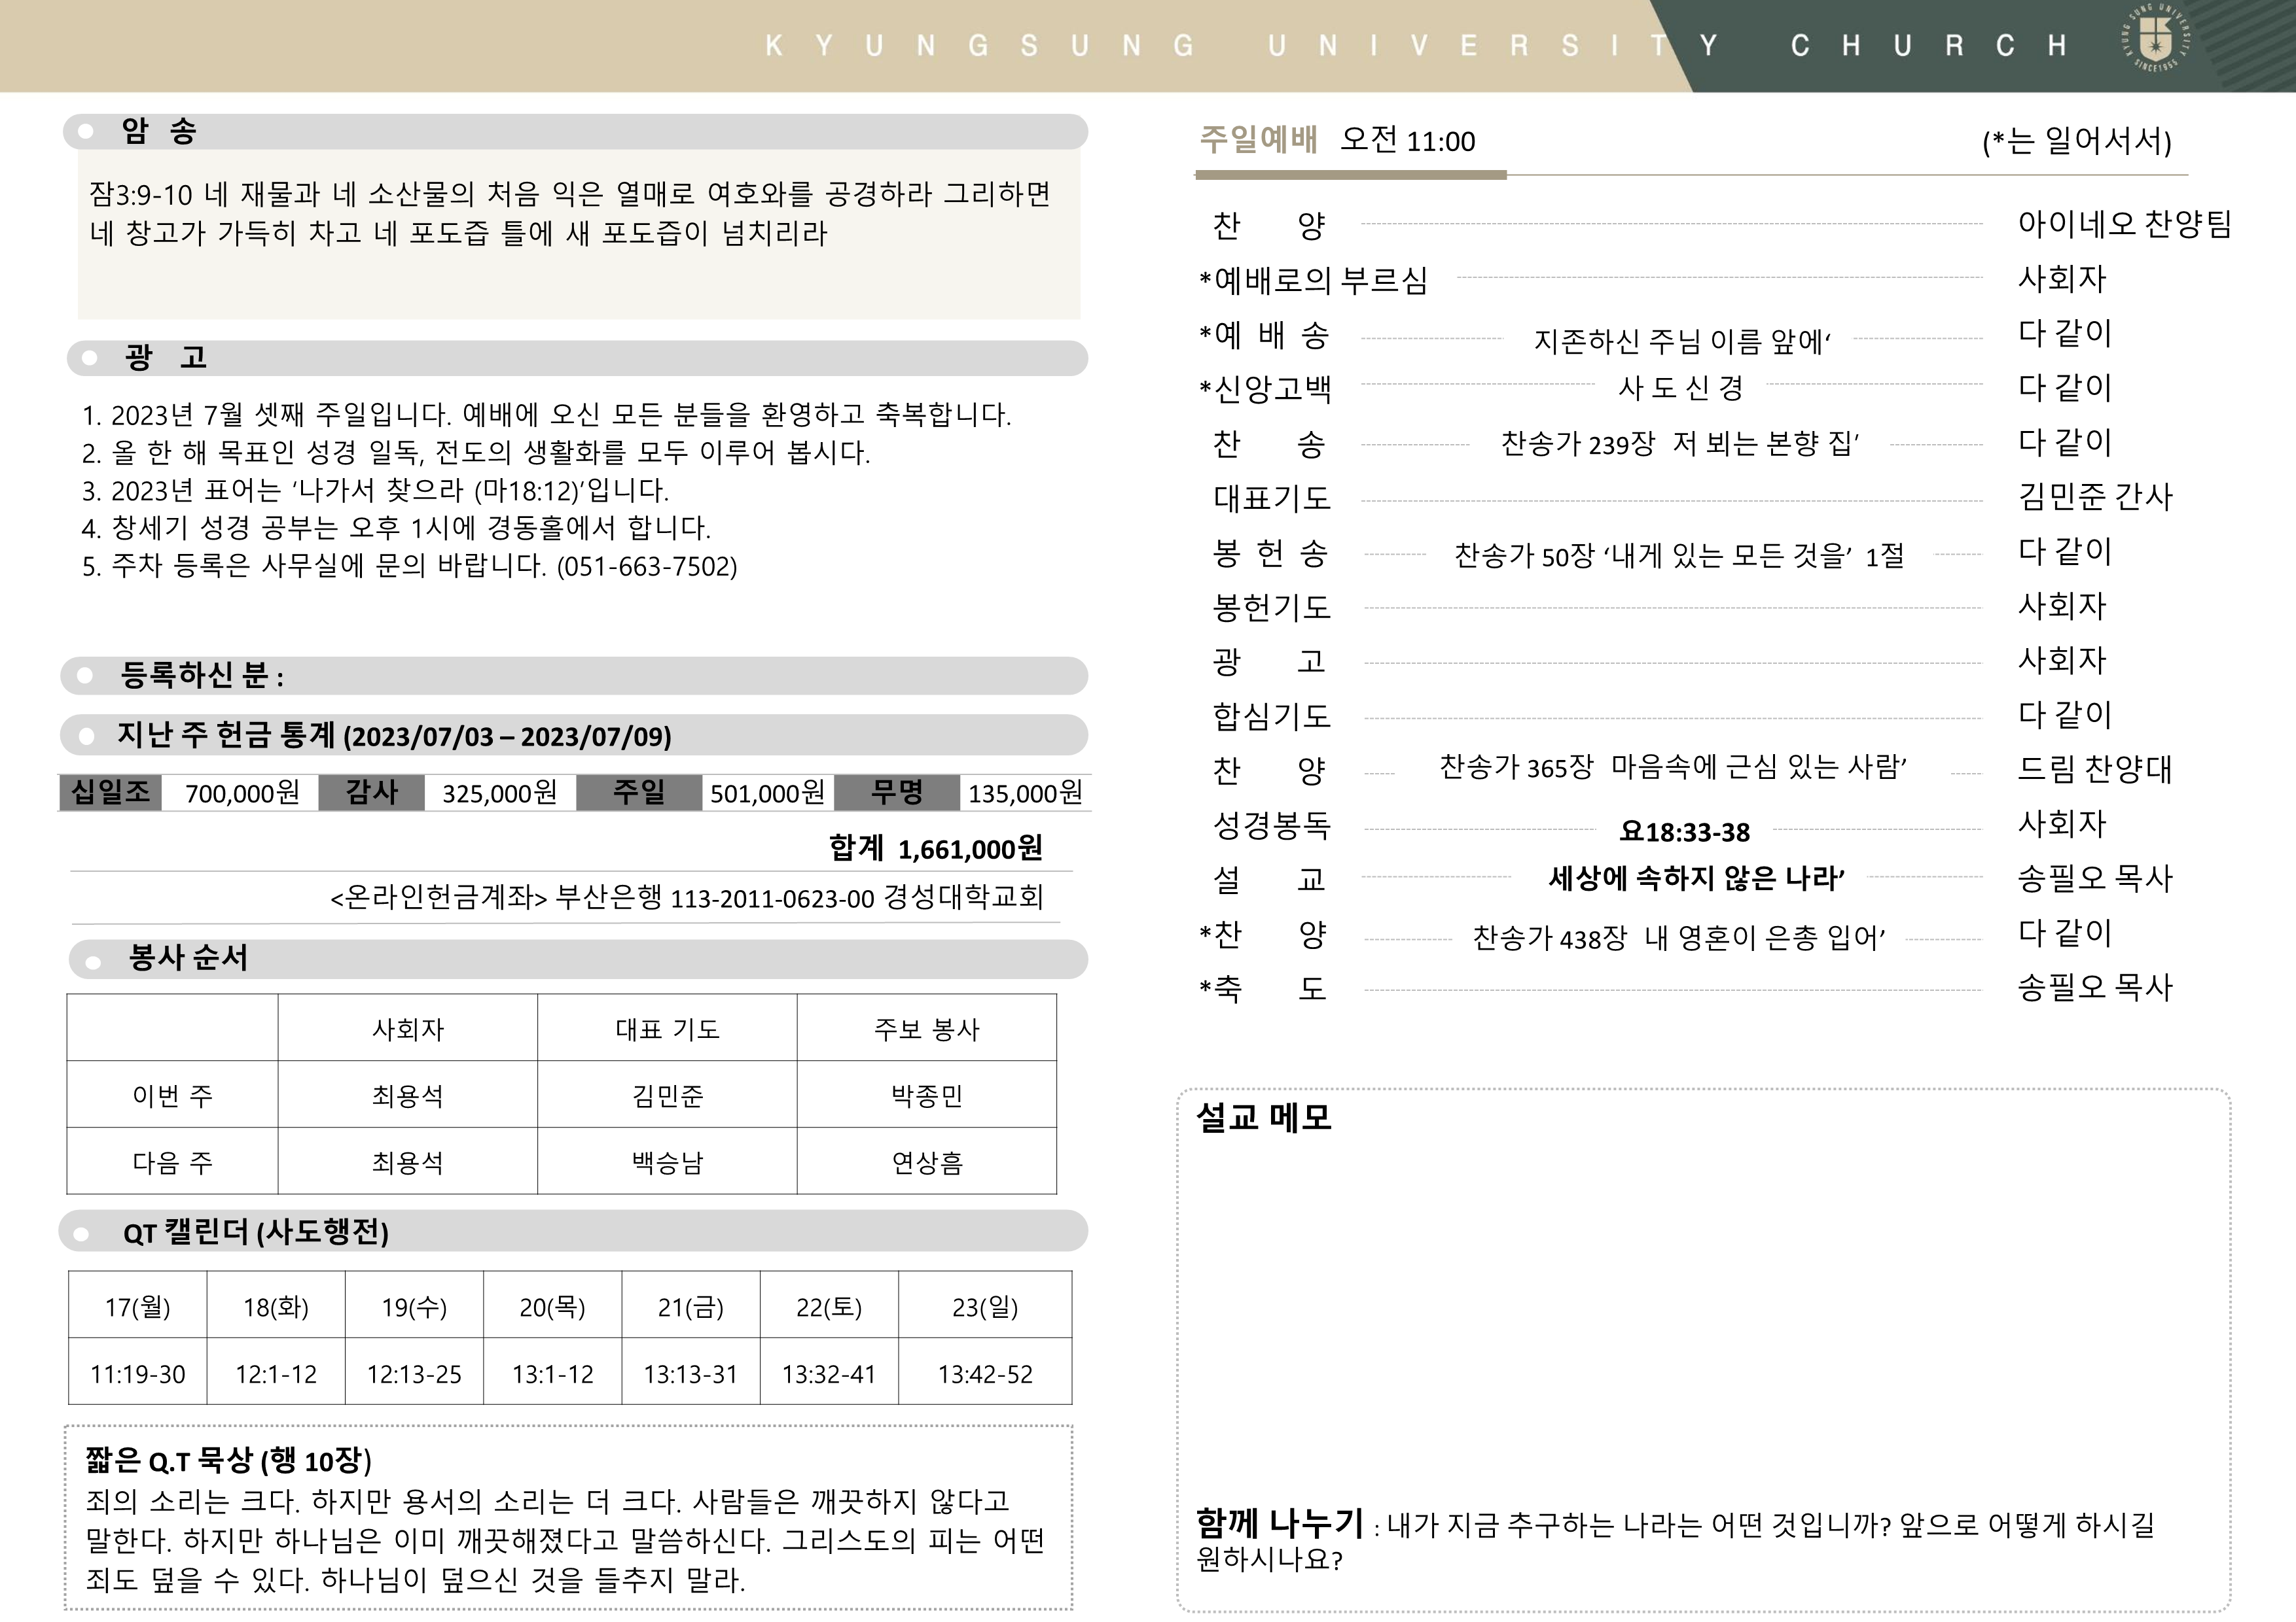Image resolution: width=2296 pixels, height=1622 pixels.
Task: Click the 13:42-52 reading cell
Action: pyautogui.click(x=985, y=1372)
